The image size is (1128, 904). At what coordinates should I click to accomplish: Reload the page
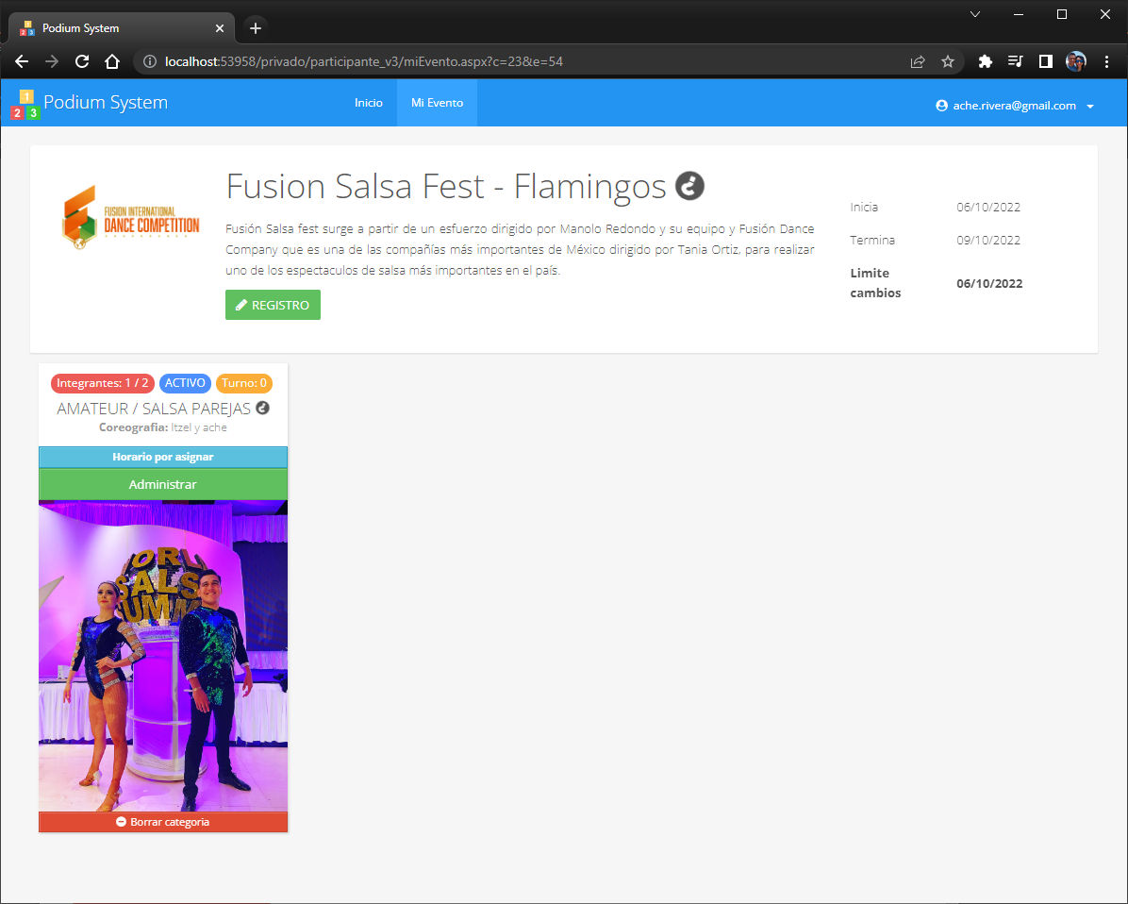click(82, 62)
